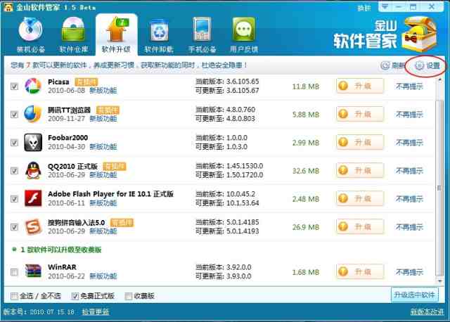
Task: Uncheck the Picasa checkbox
Action: click(14, 86)
